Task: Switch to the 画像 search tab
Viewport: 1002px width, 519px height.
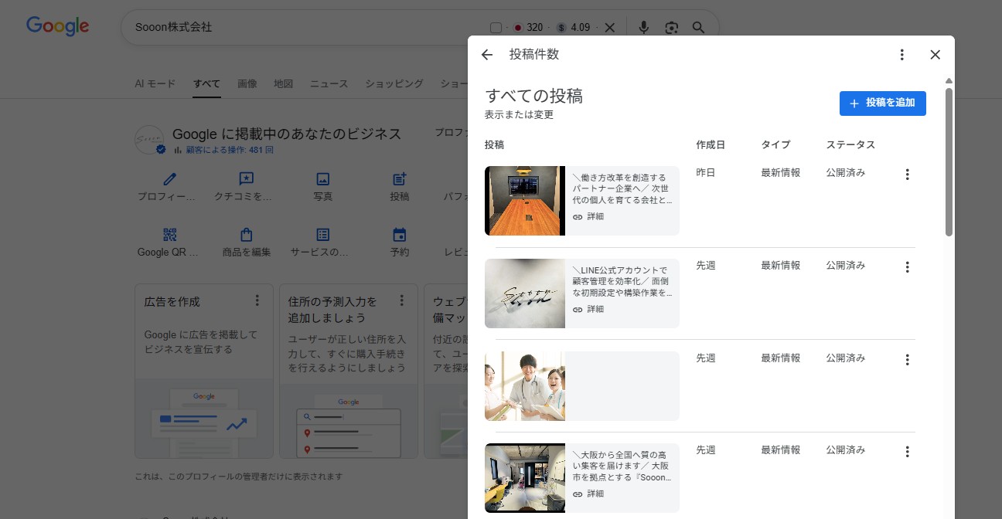Action: point(247,83)
